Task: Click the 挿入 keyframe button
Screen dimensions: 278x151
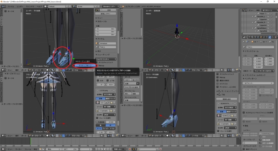Action: point(127,94)
